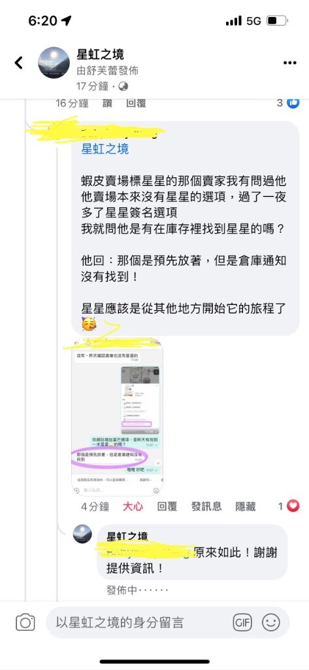The image size is (309, 670).
Task: Open the three-dot more options menu
Action: pyautogui.click(x=290, y=63)
